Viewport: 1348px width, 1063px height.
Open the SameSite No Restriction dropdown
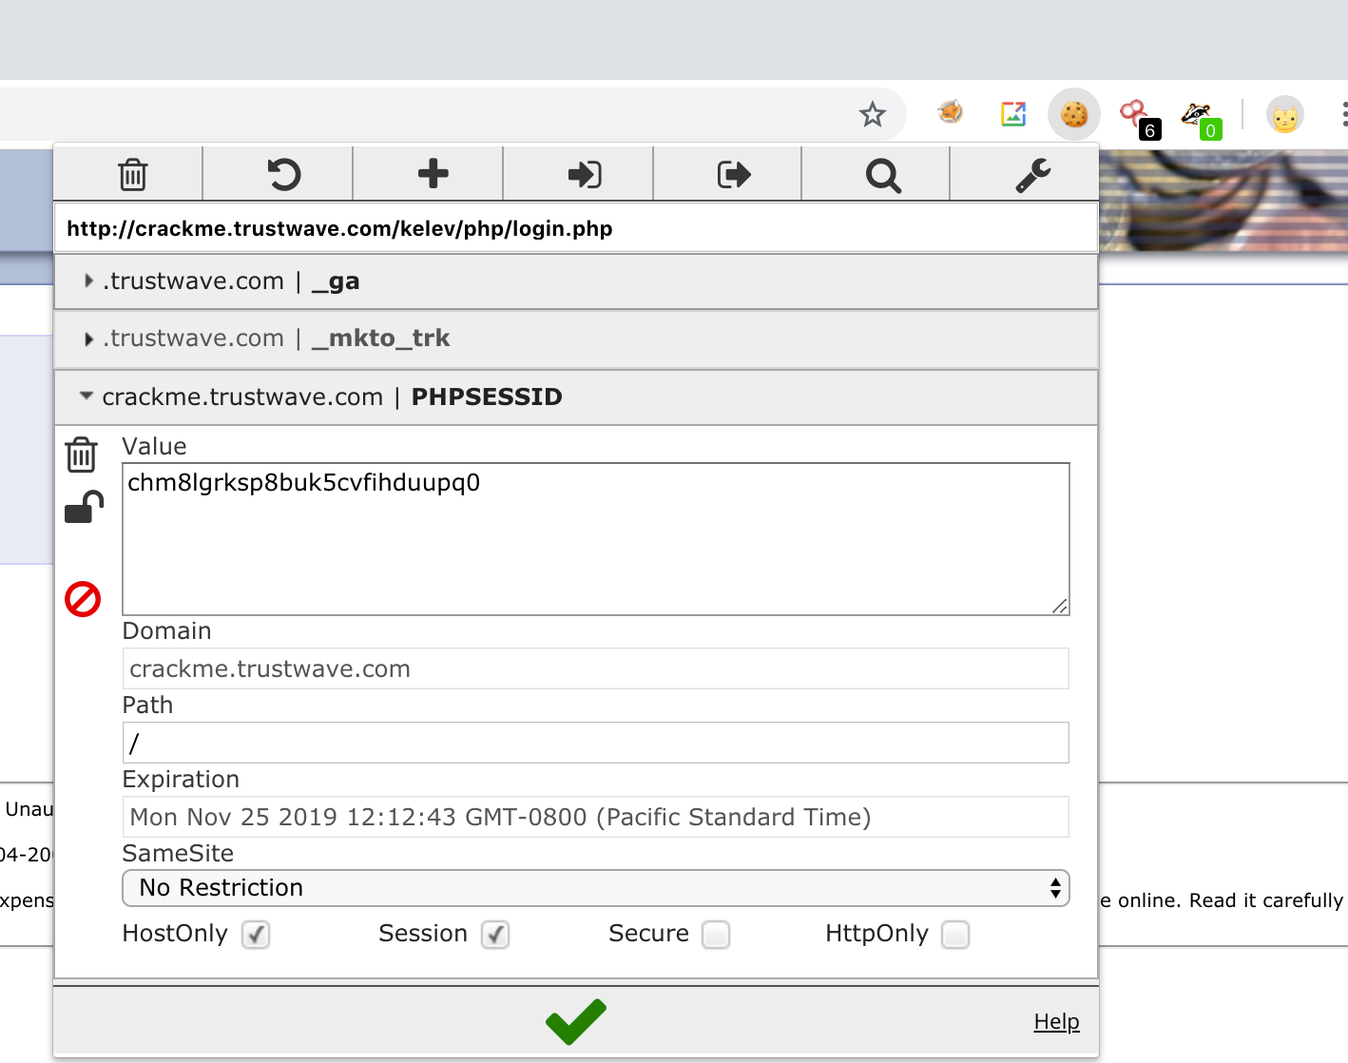tap(596, 888)
